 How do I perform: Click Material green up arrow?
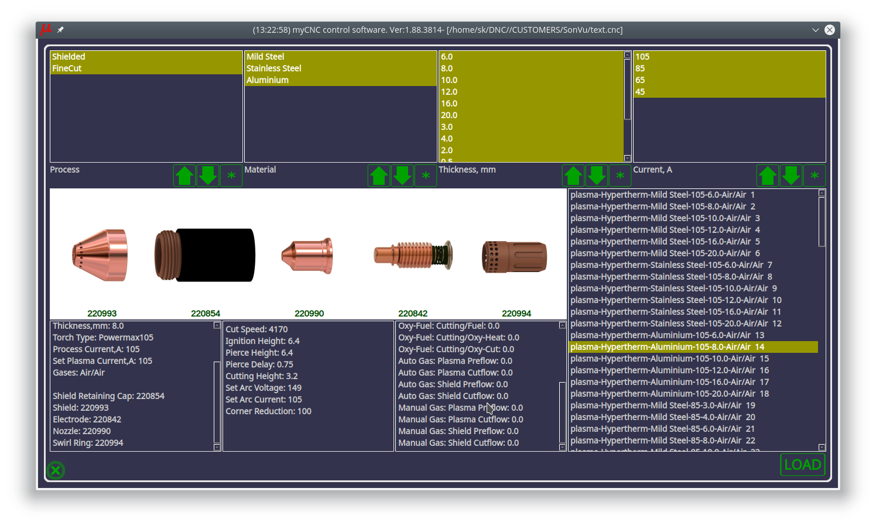tap(379, 176)
